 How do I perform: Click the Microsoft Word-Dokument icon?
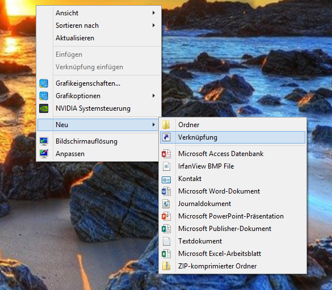coord(166,191)
